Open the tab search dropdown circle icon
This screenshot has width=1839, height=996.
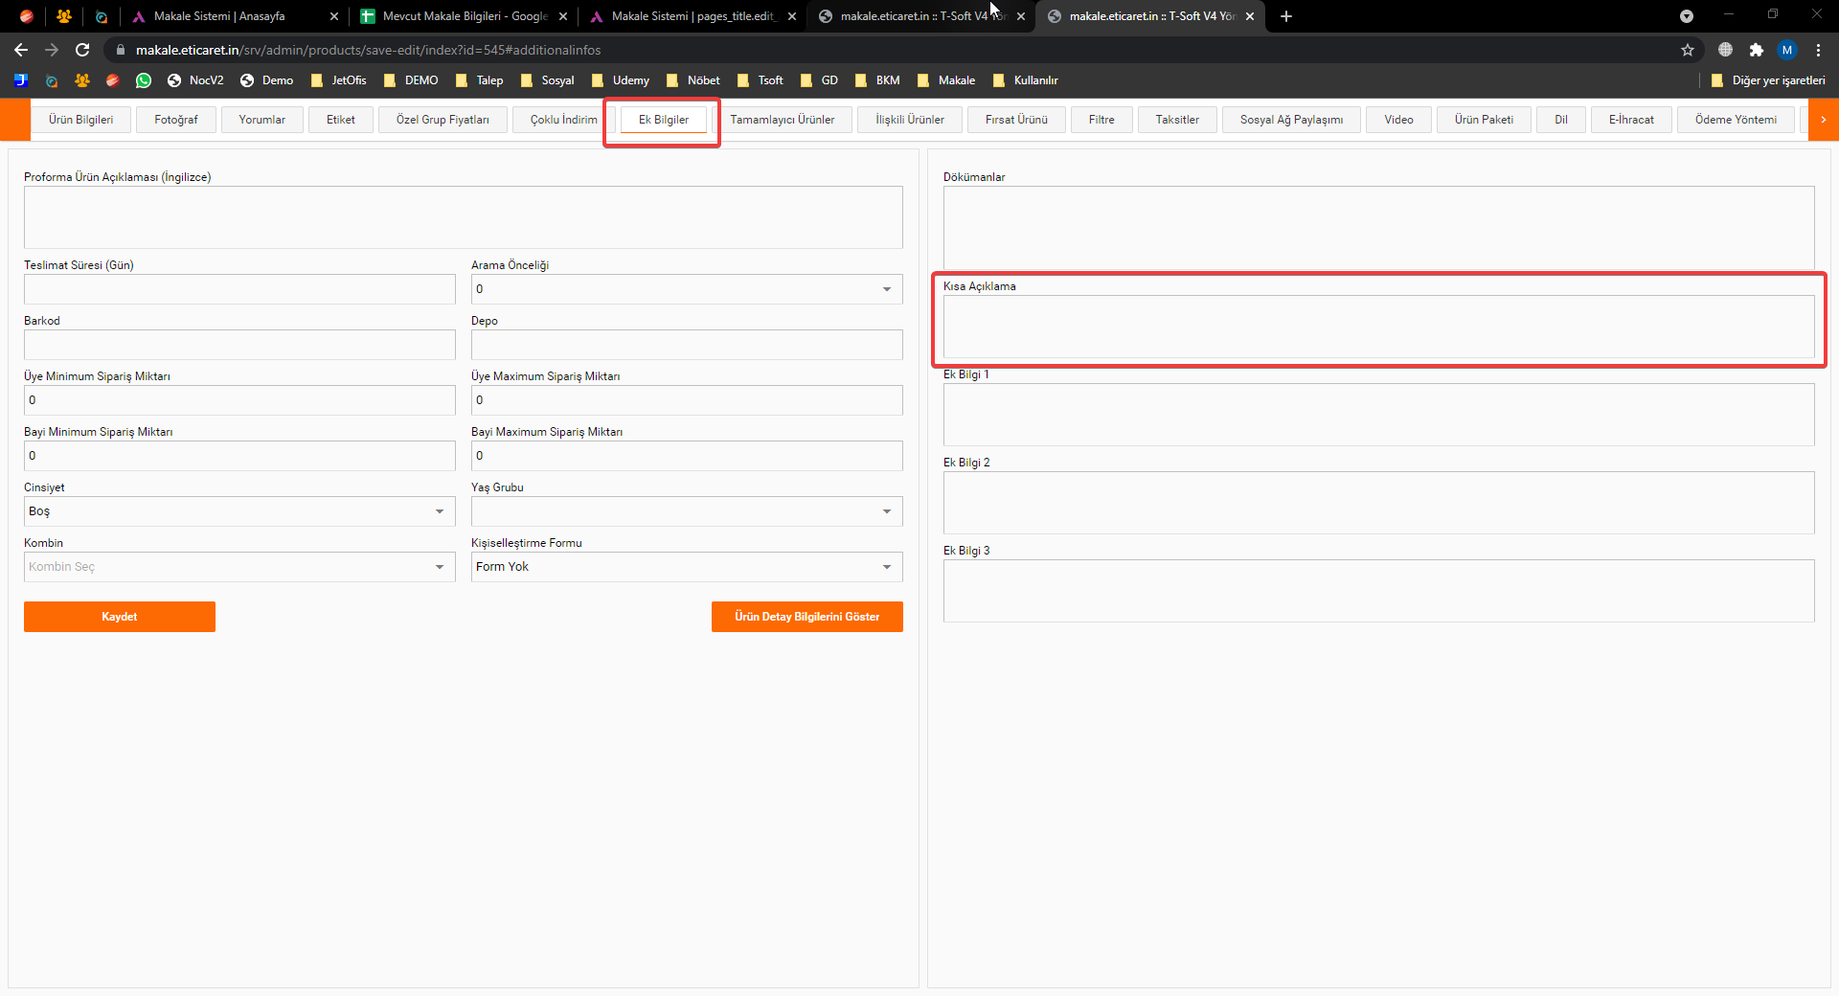tap(1687, 16)
